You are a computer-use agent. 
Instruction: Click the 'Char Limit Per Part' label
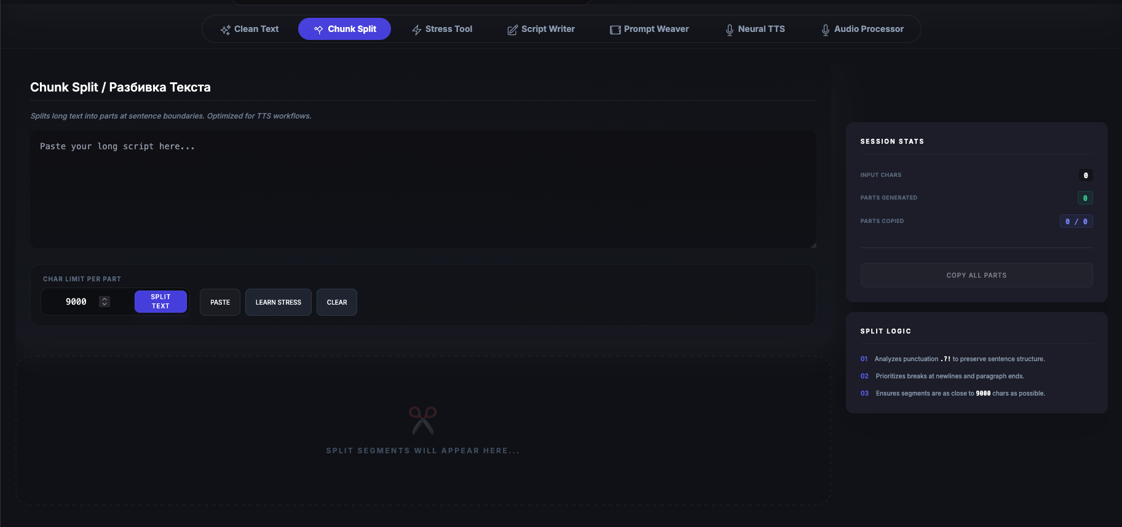[x=82, y=279]
